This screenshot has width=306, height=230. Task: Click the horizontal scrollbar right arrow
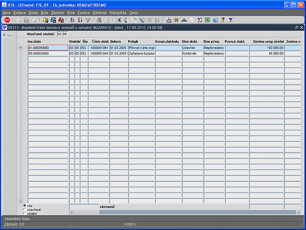pyautogui.click(x=298, y=212)
